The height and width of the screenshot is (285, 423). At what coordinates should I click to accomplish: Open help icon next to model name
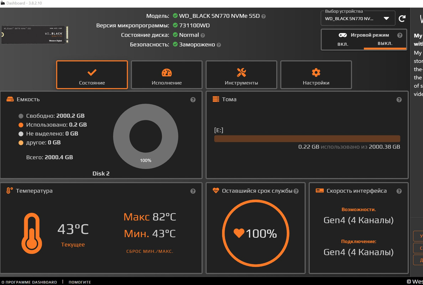263,16
